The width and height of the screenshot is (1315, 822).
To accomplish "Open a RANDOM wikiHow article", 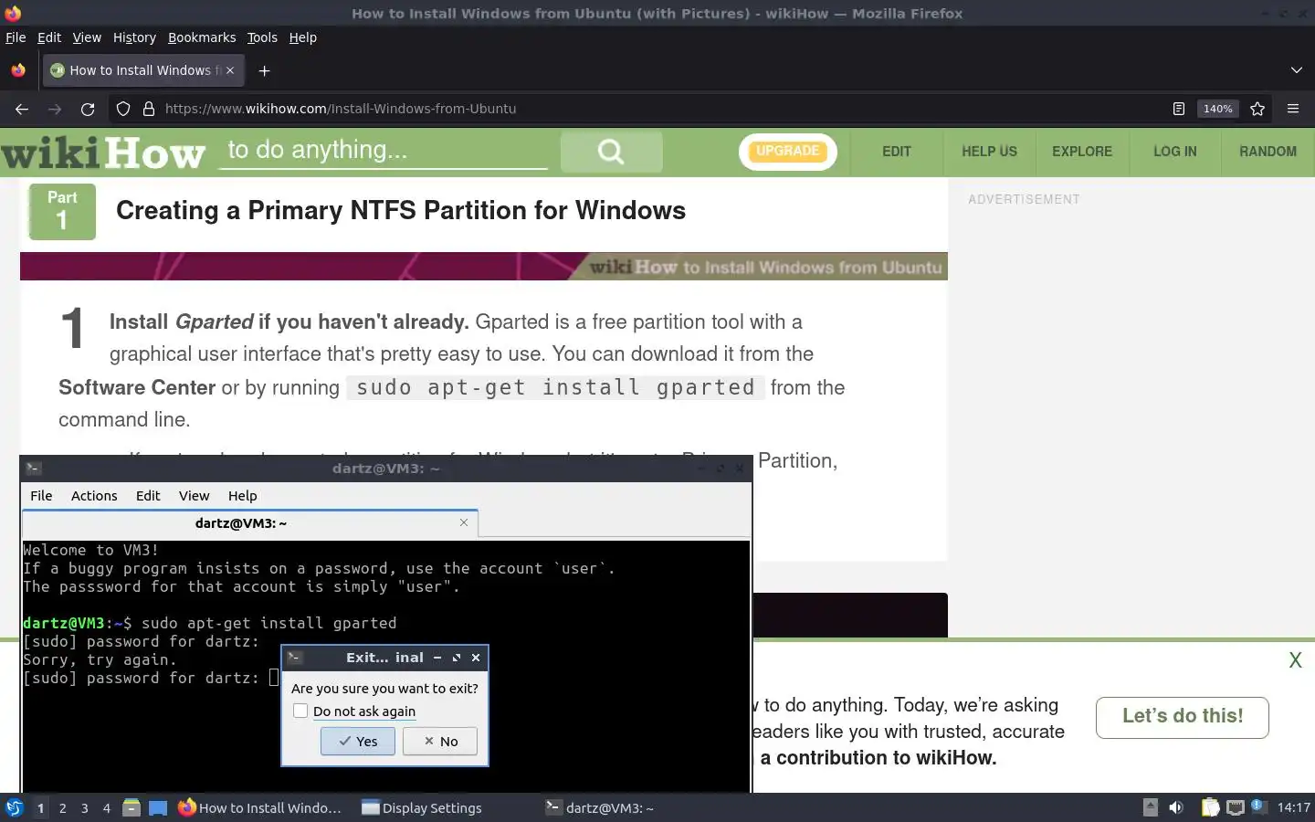I will coord(1268,152).
